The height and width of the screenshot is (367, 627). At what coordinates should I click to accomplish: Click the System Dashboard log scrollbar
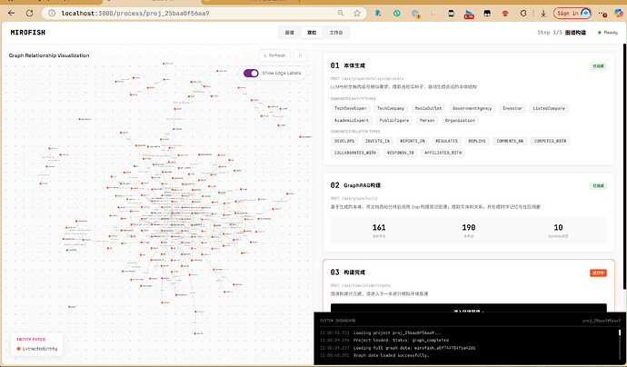[621, 344]
